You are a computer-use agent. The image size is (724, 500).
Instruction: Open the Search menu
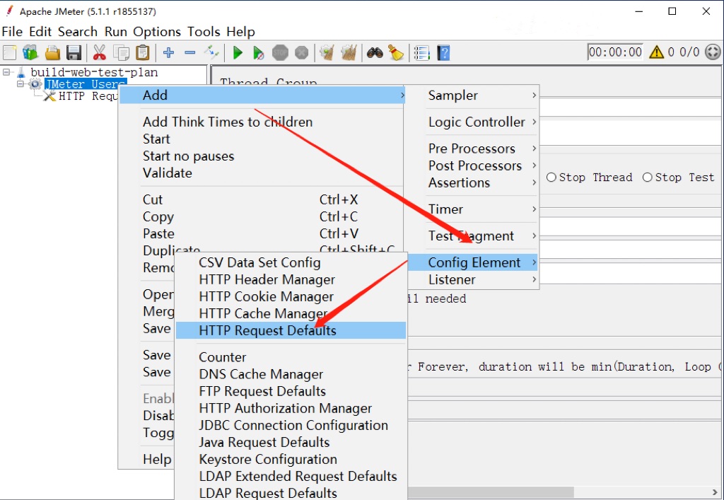coord(78,31)
